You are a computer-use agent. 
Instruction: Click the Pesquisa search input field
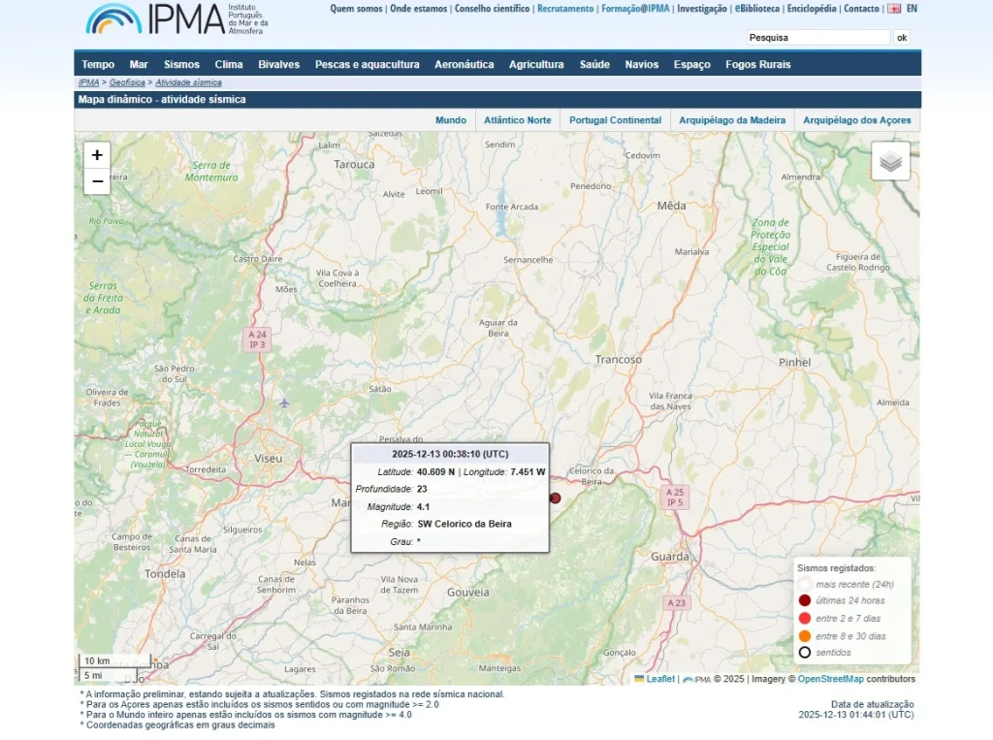pos(817,38)
